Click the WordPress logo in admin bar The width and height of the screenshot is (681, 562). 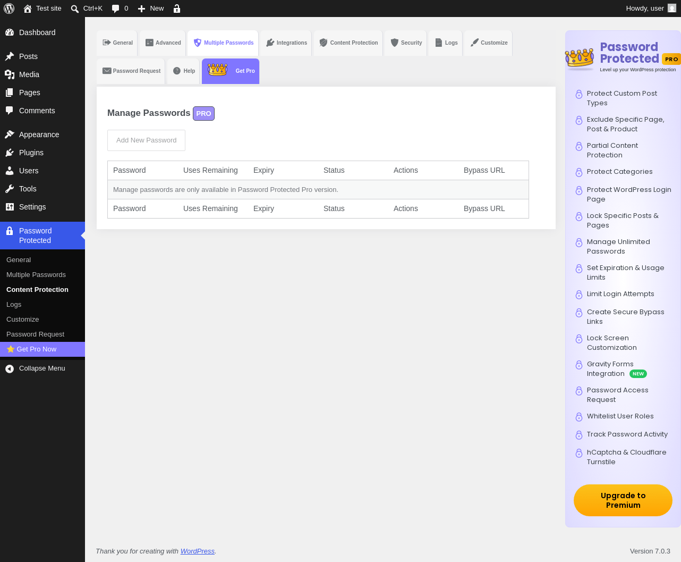point(9,9)
